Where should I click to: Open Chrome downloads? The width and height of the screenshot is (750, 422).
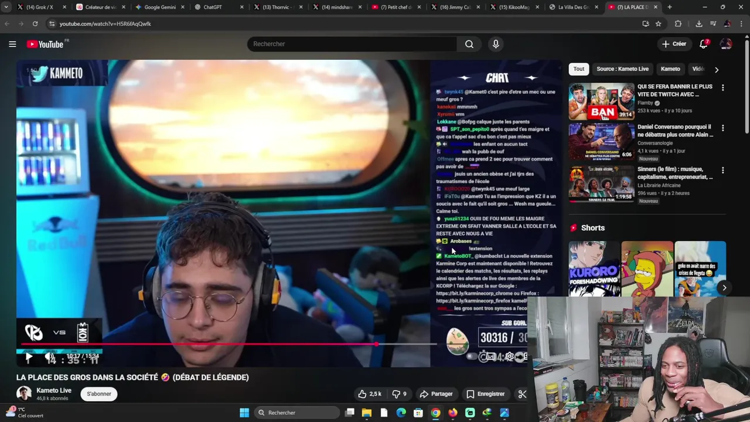click(699, 23)
